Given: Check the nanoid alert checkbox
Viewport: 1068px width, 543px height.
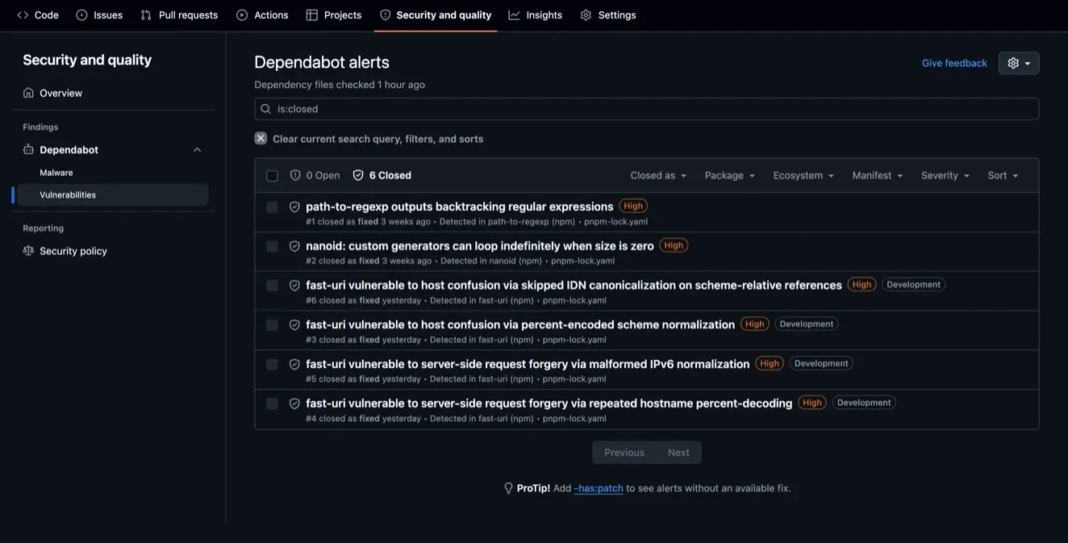Looking at the screenshot, I should 272,247.
